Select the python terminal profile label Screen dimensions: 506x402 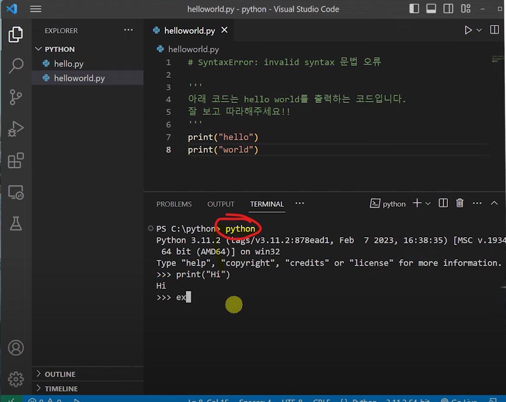(388, 204)
